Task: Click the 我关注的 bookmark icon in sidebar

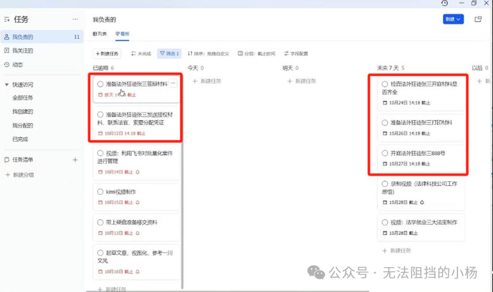Action: pyautogui.click(x=7, y=50)
